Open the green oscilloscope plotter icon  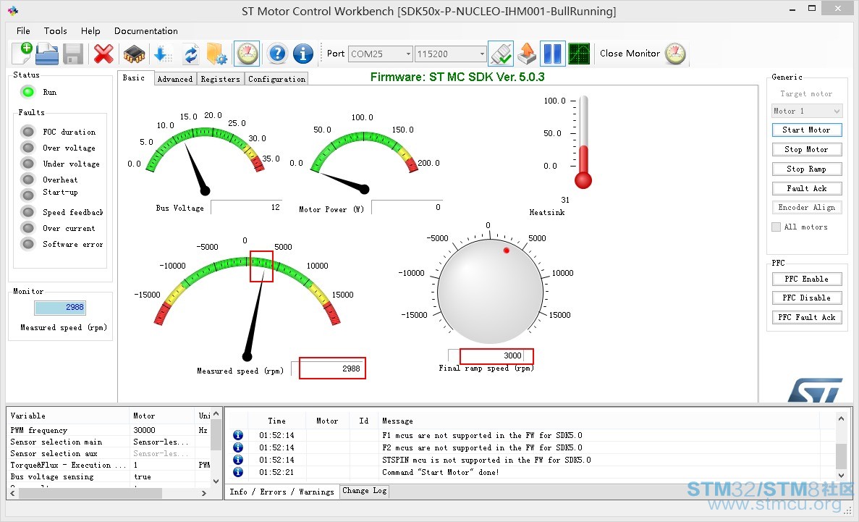tap(579, 54)
